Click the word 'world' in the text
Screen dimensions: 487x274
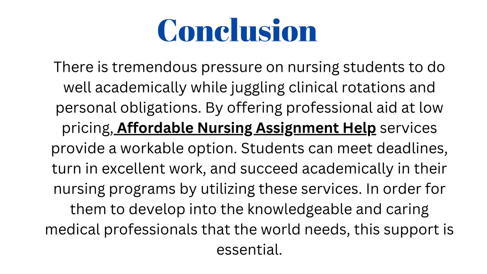[x=281, y=230]
